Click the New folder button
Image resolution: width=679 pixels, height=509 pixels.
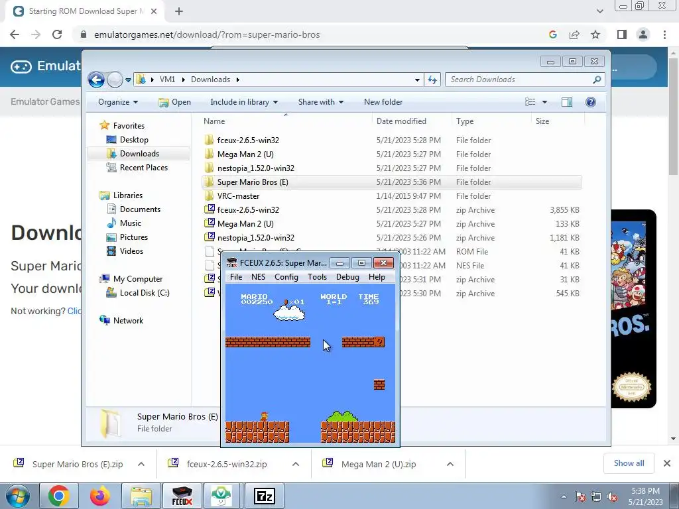tap(383, 102)
